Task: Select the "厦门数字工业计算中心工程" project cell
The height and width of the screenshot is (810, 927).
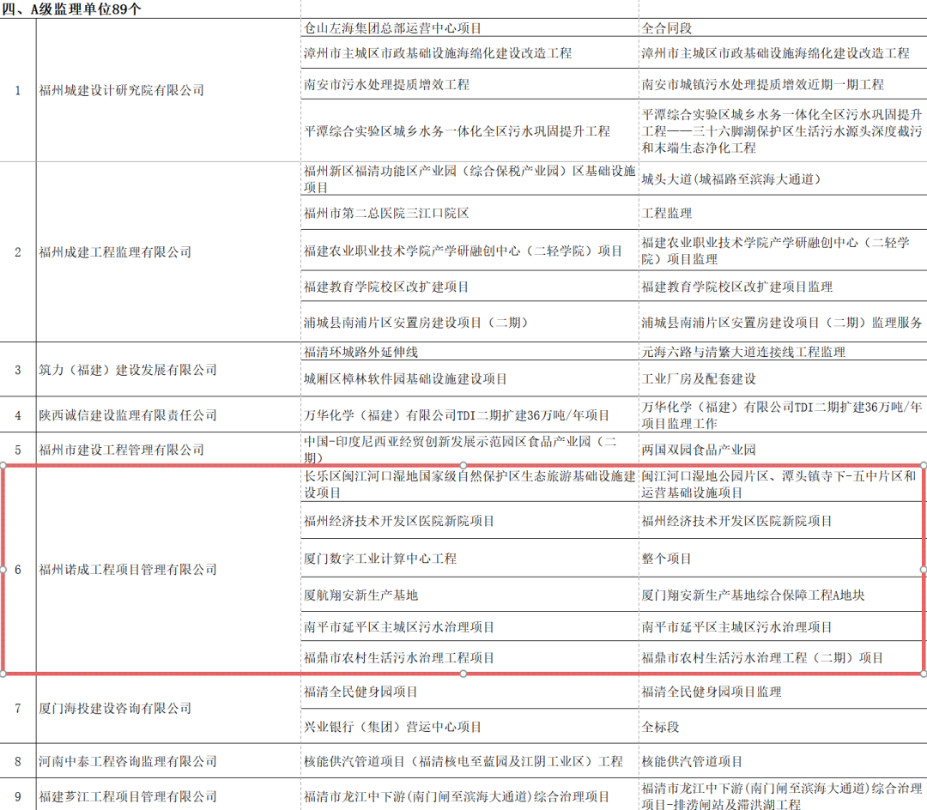Action: (380, 559)
